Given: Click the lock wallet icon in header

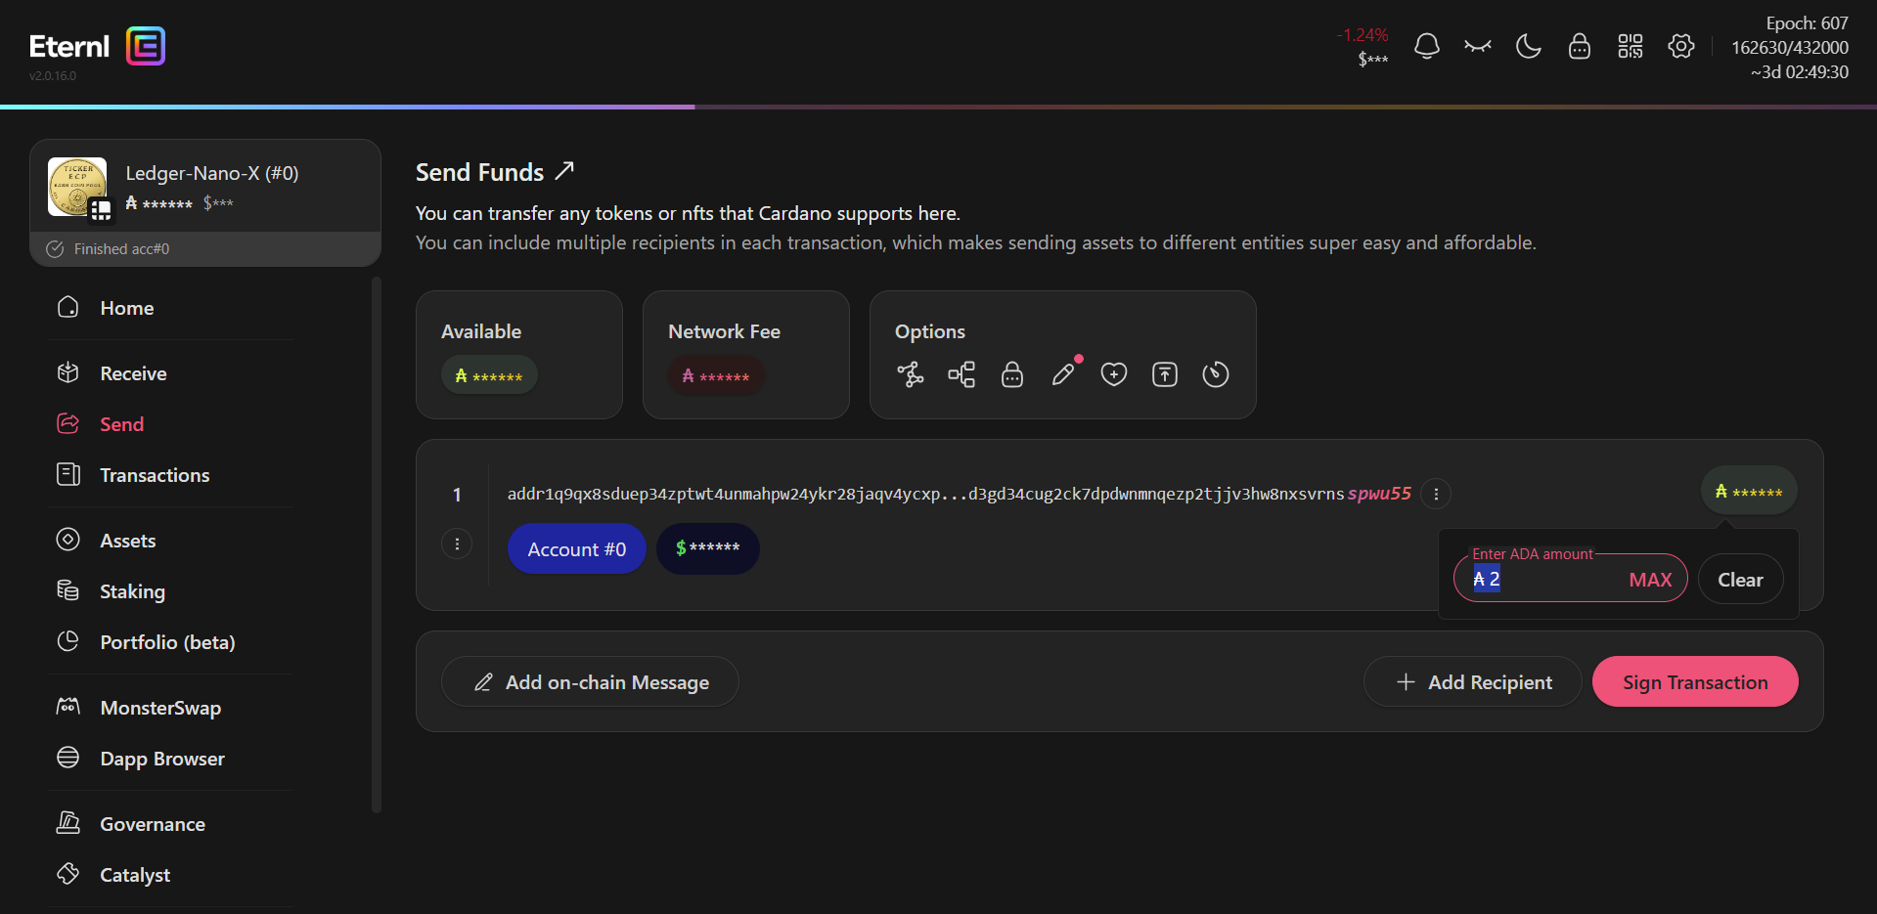Looking at the screenshot, I should click(1579, 46).
